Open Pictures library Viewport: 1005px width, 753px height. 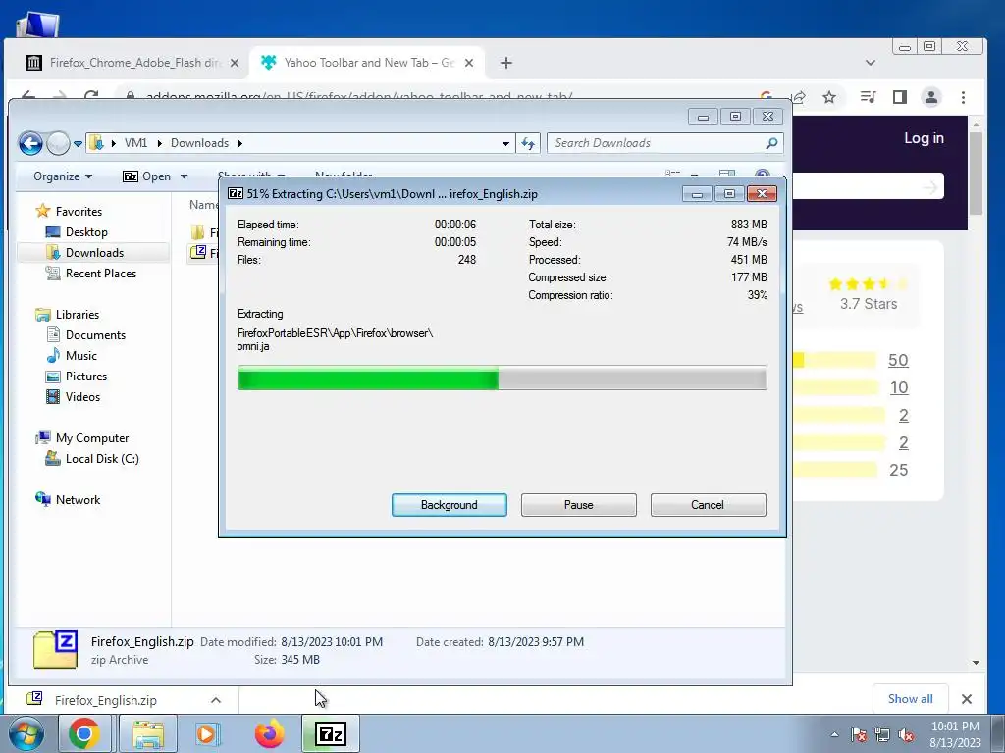pos(85,376)
